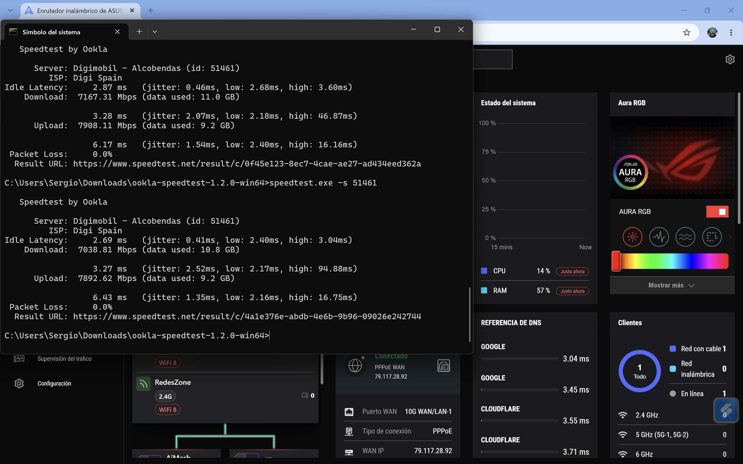The height and width of the screenshot is (464, 743).
Task: Click the terminal icon in Símbolo del sistema tab
Action: point(13,31)
